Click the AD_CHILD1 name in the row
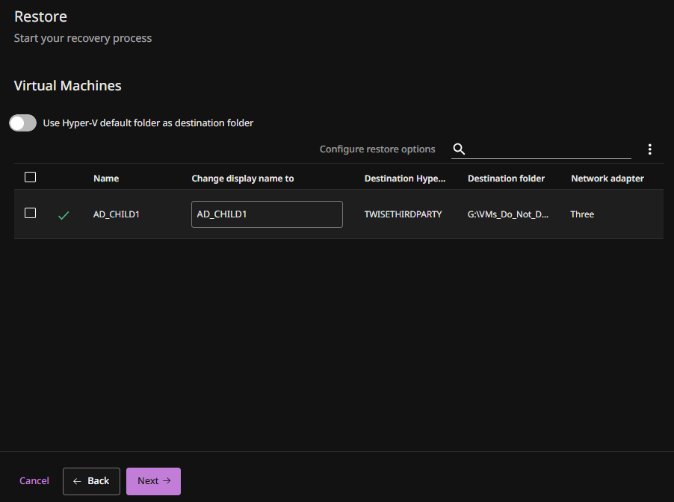The height and width of the screenshot is (502, 674). point(117,214)
